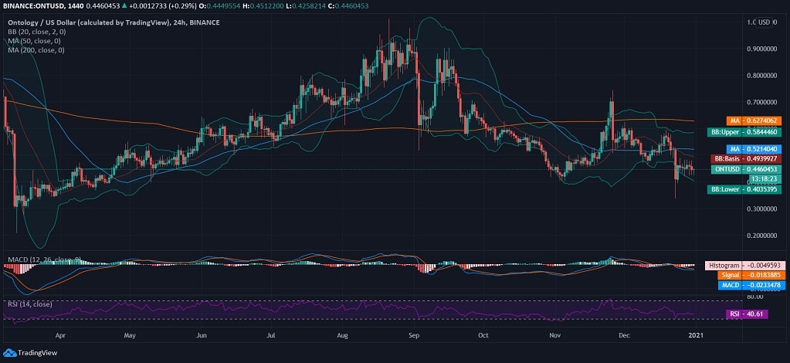Click the Aug date on time axis

(343, 334)
